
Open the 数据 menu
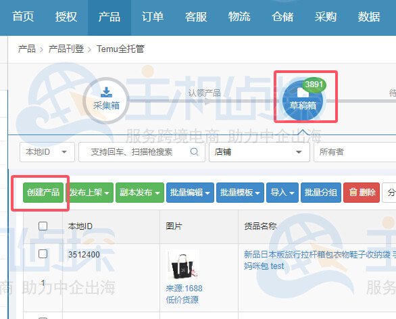(x=369, y=17)
